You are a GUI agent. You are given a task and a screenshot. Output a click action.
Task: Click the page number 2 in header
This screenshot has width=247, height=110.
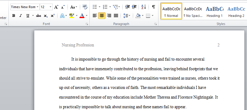tap(218, 45)
